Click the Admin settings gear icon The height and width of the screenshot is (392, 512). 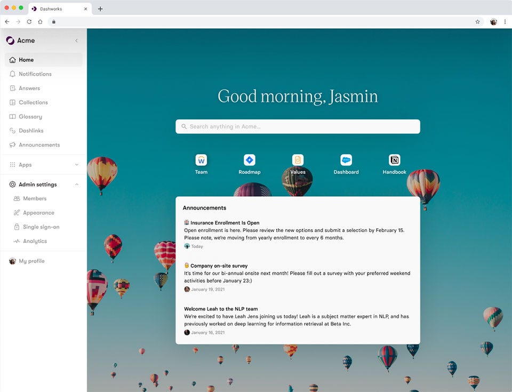pyautogui.click(x=12, y=185)
